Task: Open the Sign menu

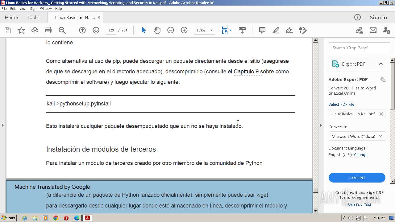Action: (33, 9)
